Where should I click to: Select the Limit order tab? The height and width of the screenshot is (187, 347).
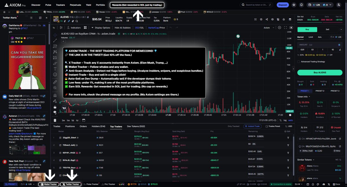pos(311,37)
